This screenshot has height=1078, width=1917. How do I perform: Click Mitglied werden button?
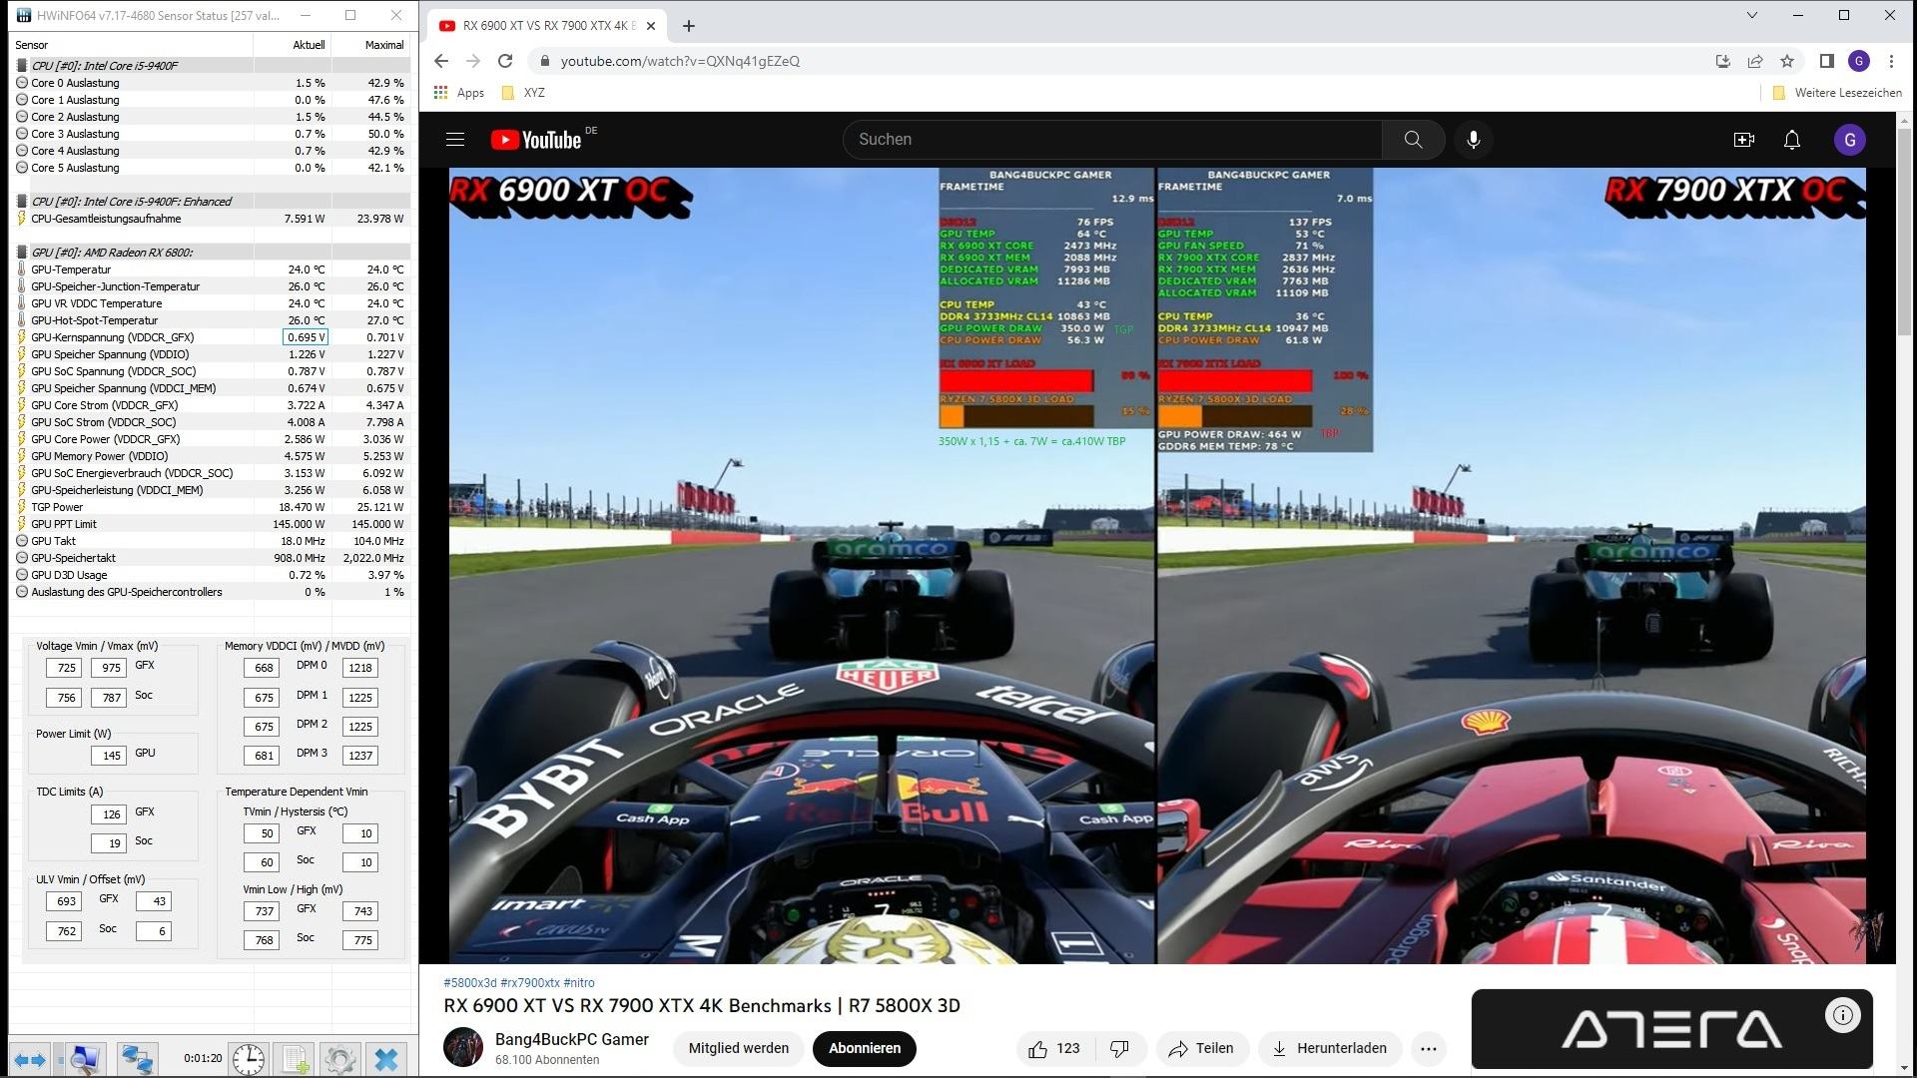click(x=739, y=1048)
